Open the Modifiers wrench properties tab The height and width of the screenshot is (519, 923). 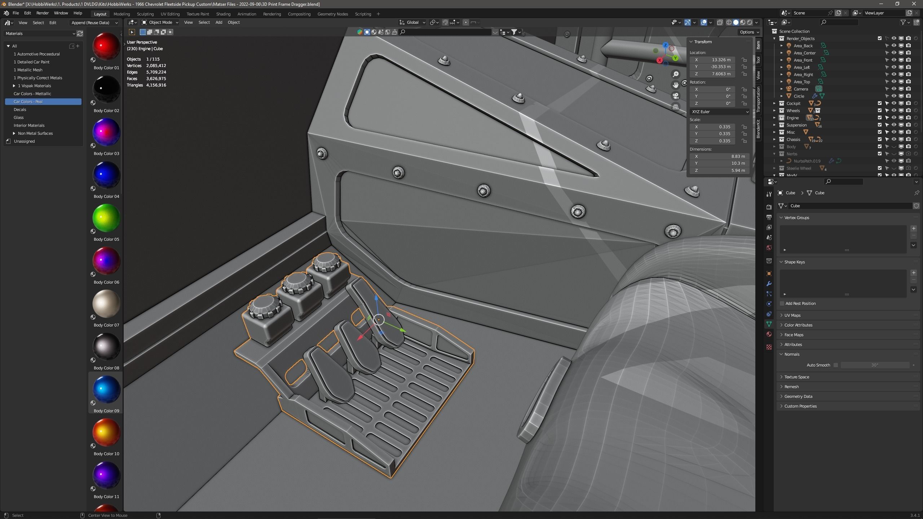(769, 284)
